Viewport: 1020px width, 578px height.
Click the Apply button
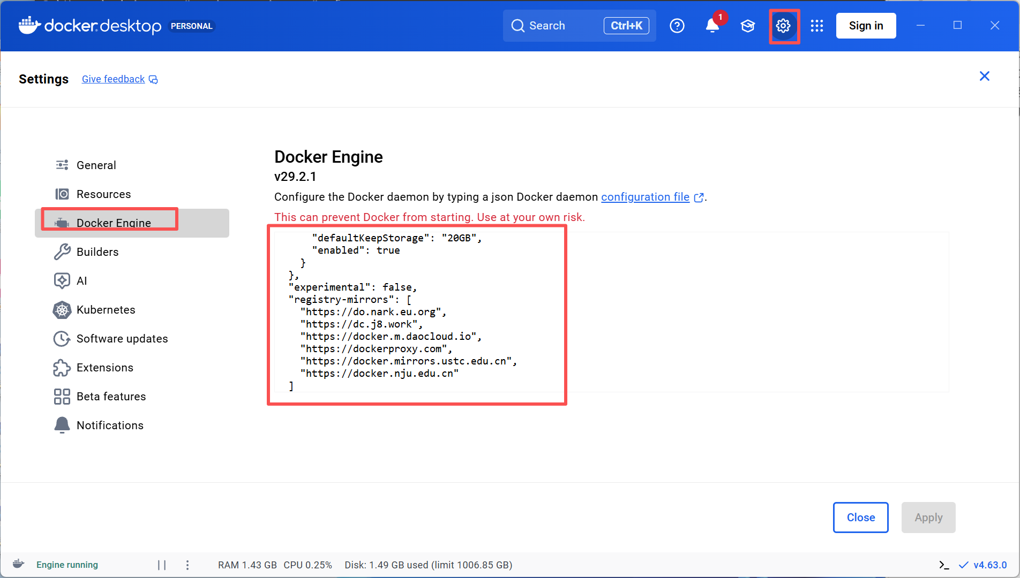(928, 517)
